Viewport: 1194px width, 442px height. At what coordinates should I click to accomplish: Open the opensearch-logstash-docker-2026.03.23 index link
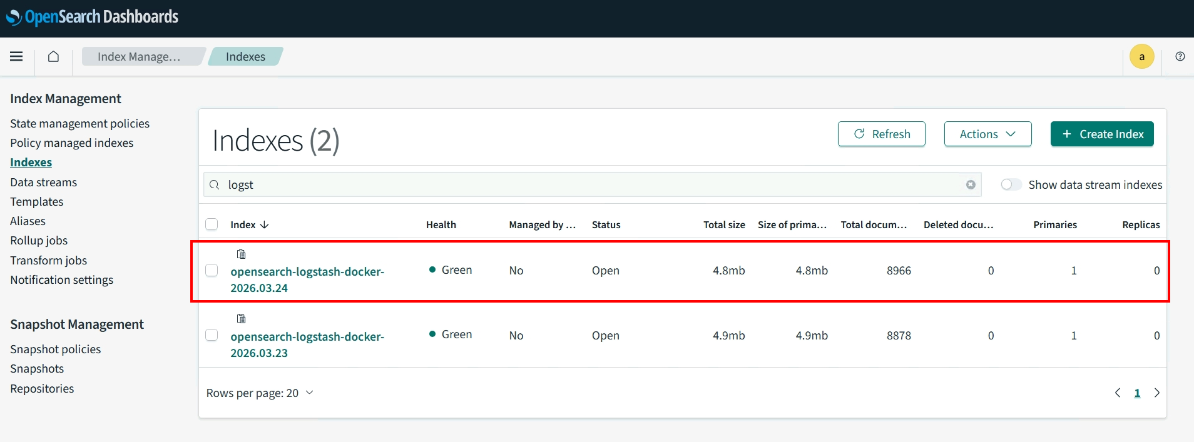[307, 344]
